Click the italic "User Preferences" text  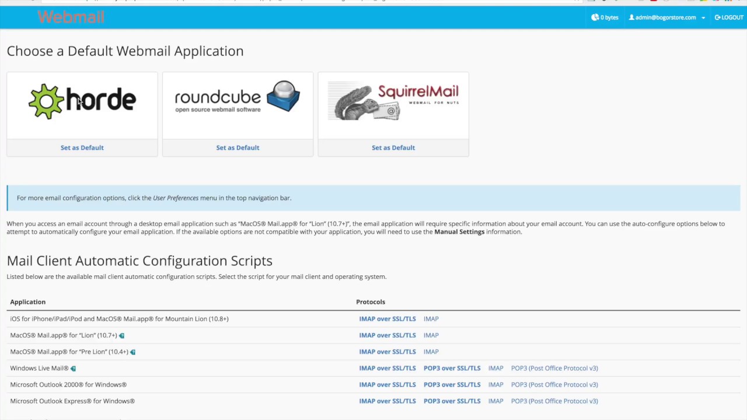click(x=176, y=198)
